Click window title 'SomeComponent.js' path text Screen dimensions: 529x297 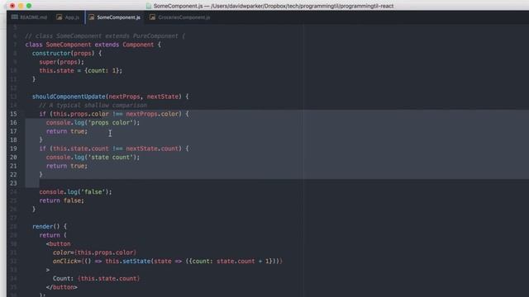[274, 6]
